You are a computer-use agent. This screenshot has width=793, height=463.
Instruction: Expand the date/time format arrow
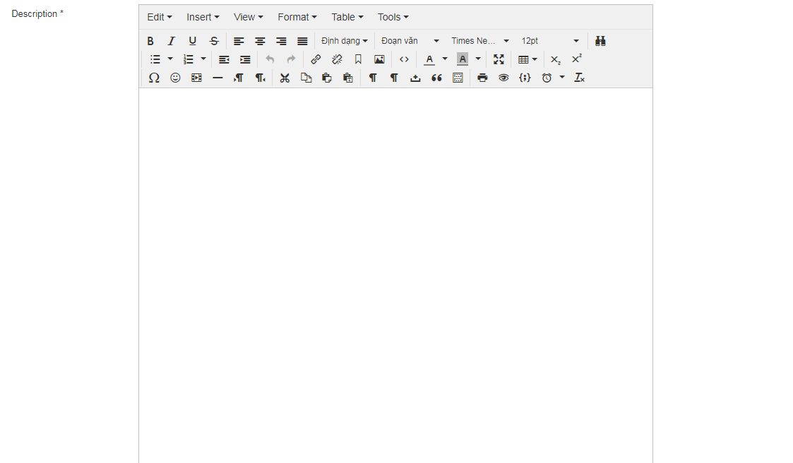562,78
